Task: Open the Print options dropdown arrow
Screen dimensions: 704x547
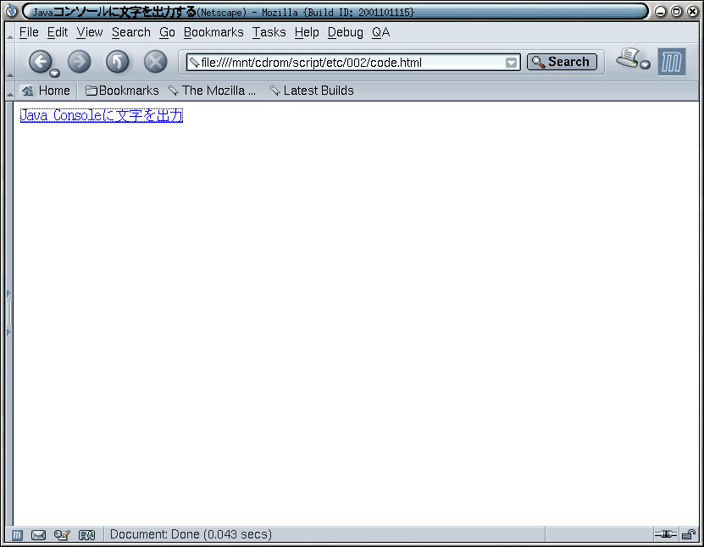Action: (x=645, y=64)
